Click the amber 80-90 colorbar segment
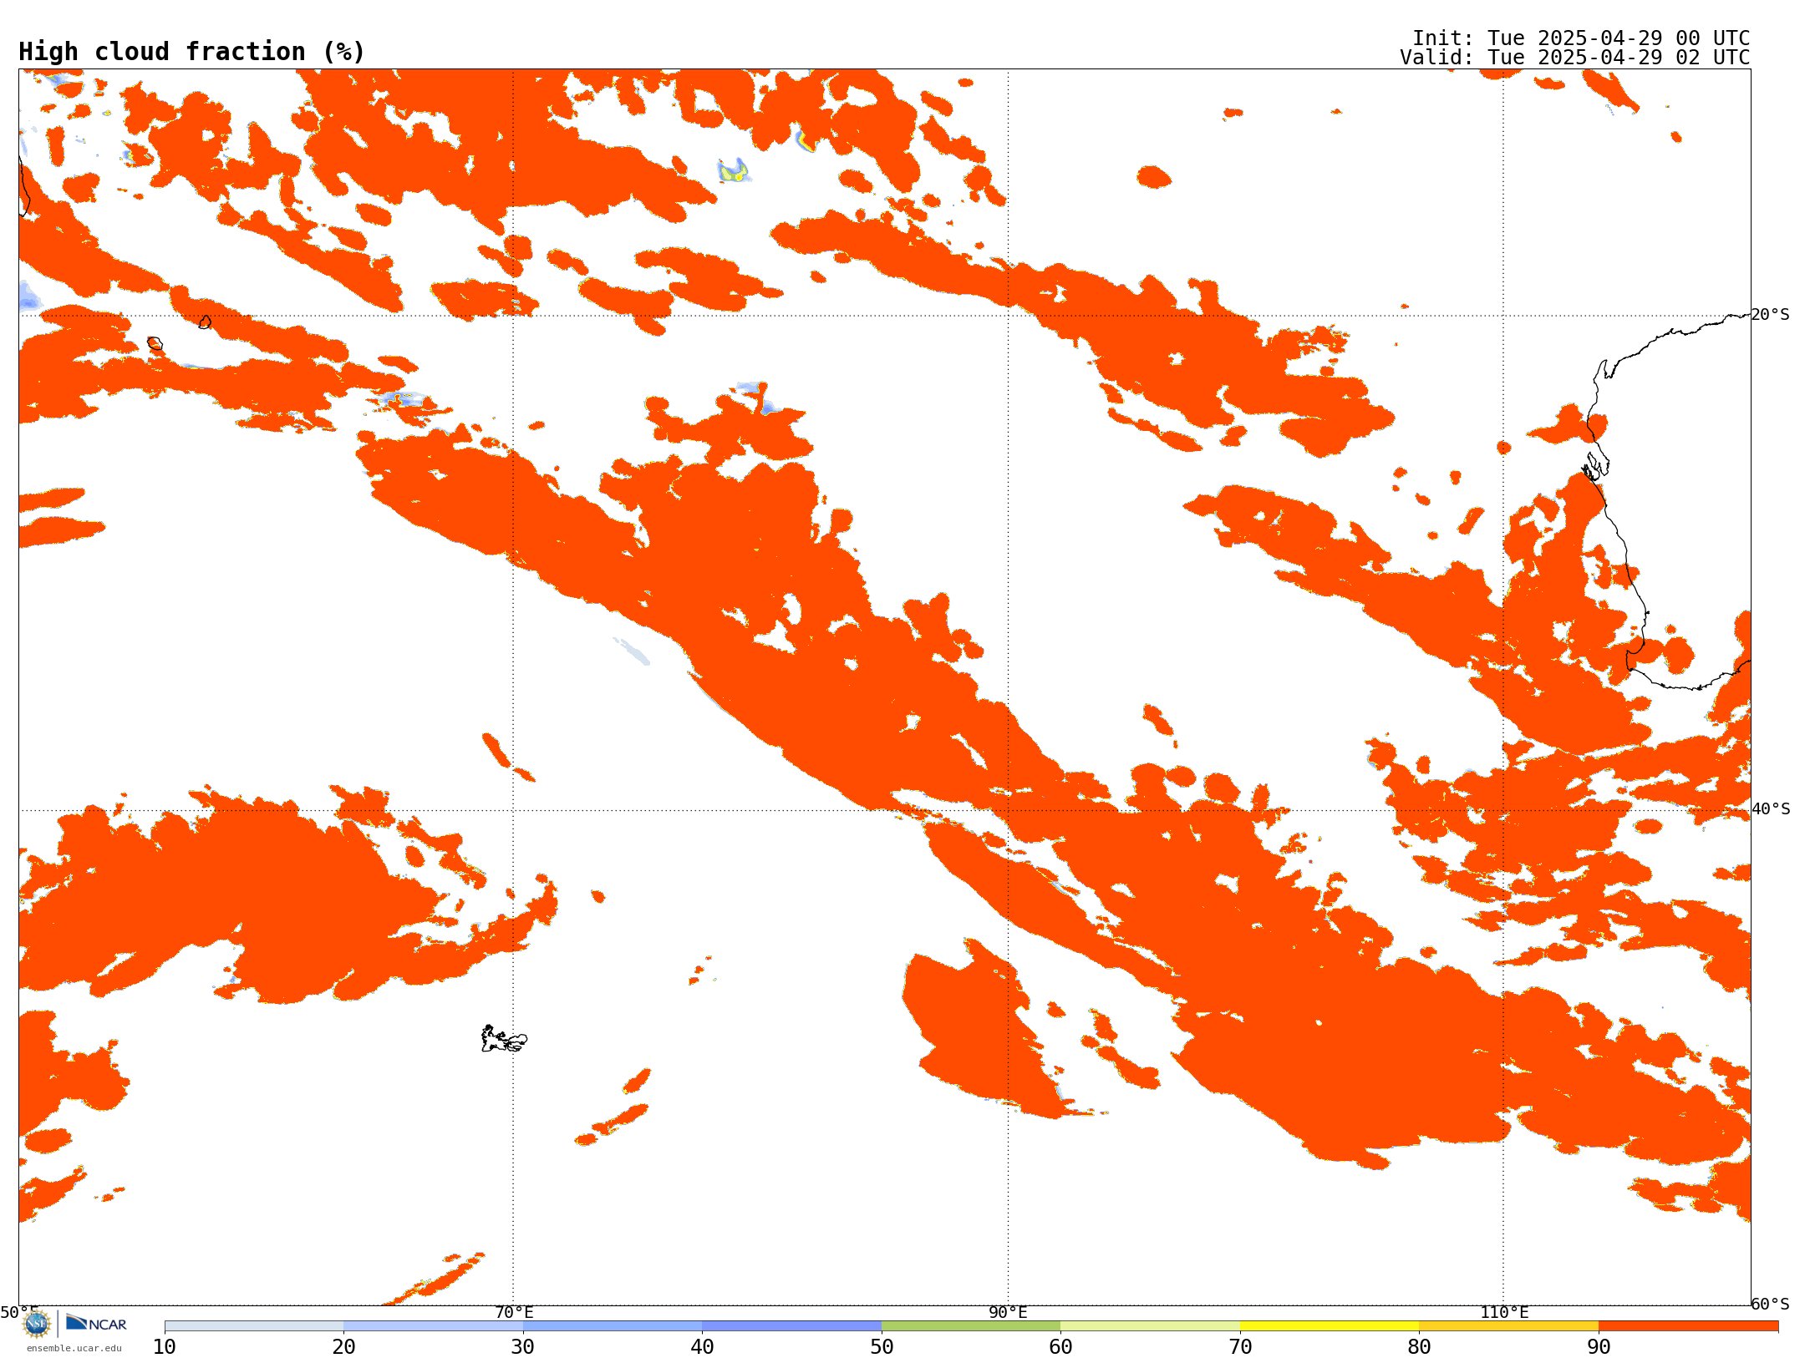Image resolution: width=1805 pixels, height=1358 pixels. [x=1508, y=1326]
